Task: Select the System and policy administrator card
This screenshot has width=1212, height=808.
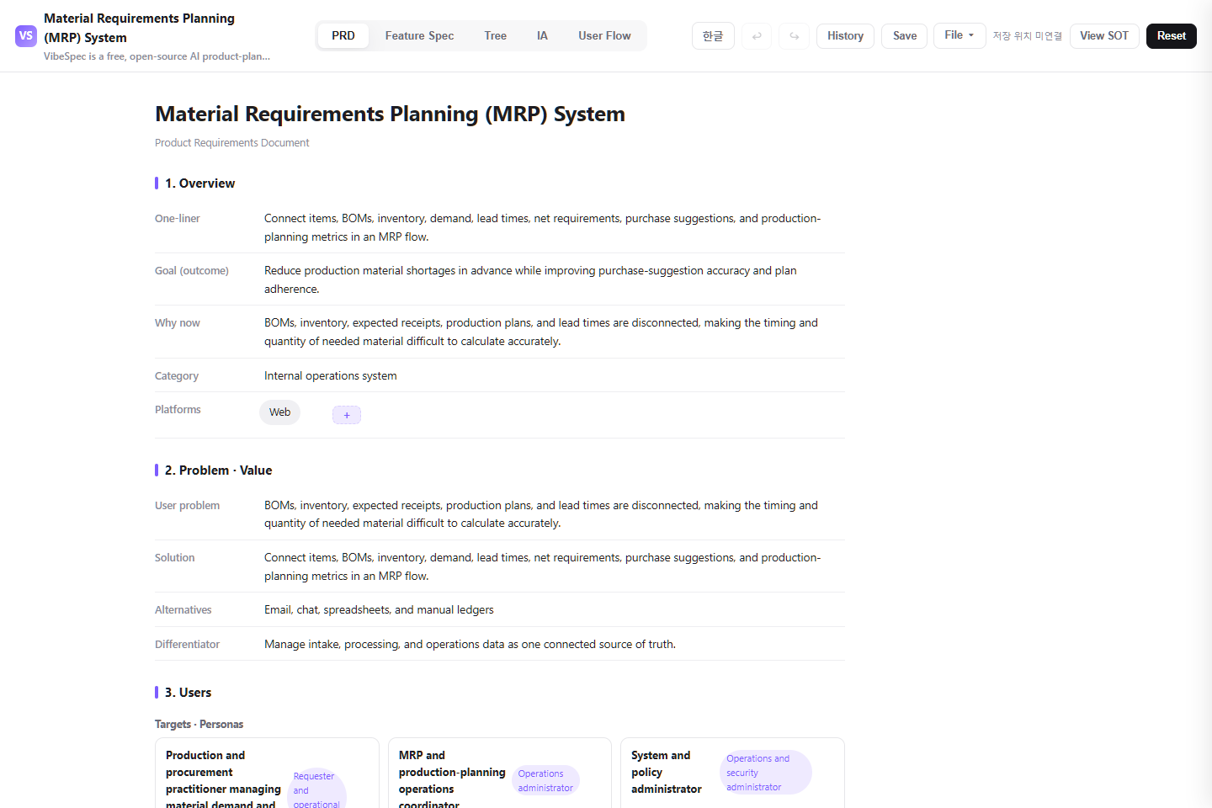Action: [732, 773]
